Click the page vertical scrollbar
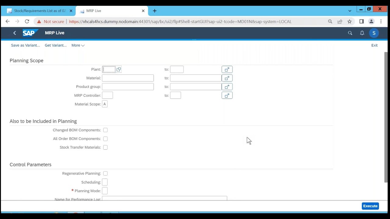Screen dimensions: 390x219 click(386, 117)
